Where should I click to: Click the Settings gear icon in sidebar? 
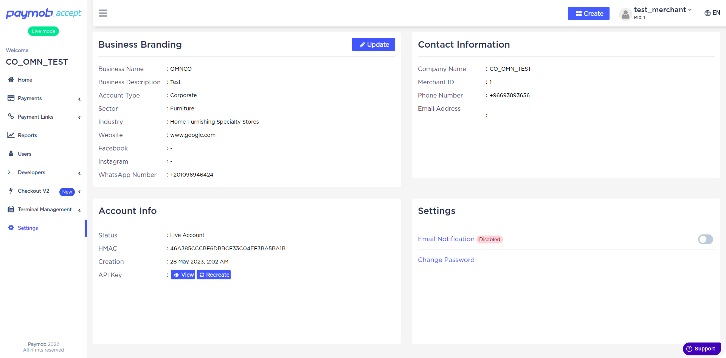click(x=11, y=228)
